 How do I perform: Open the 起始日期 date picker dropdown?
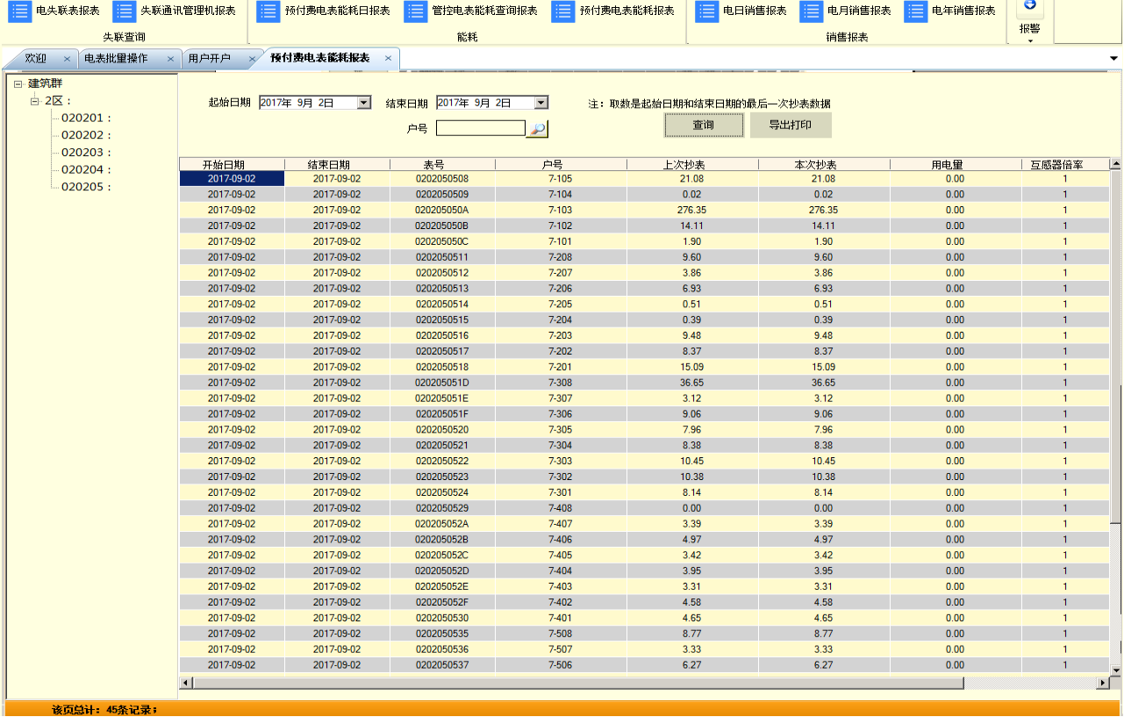pyautogui.click(x=364, y=103)
